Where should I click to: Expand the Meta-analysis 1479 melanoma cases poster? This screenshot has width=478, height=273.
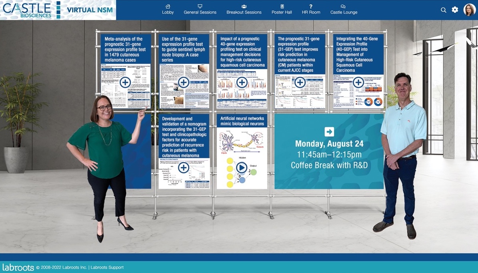[x=125, y=82]
